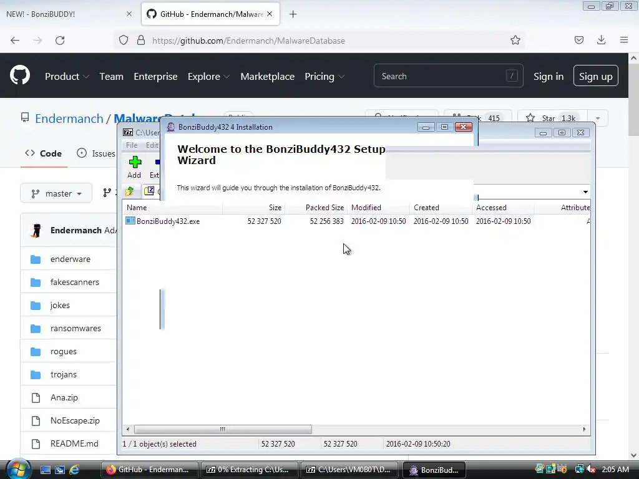
Task: Click the 7z icon in the 7-Zip title bar
Action: point(128,132)
